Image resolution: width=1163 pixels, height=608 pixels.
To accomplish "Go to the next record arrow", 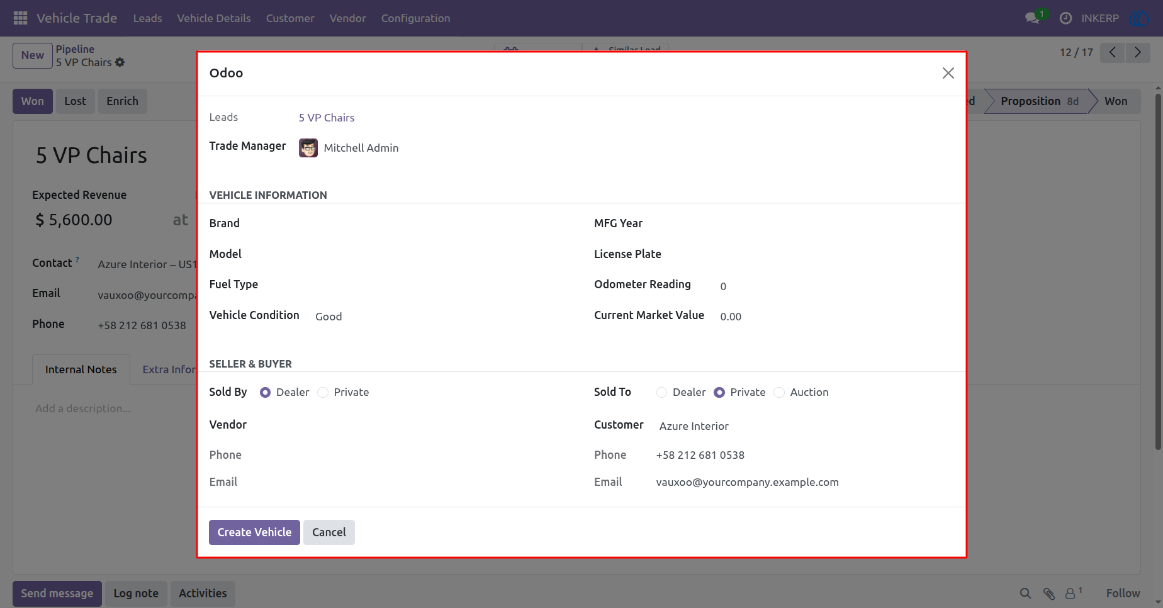I will pyautogui.click(x=1137, y=52).
